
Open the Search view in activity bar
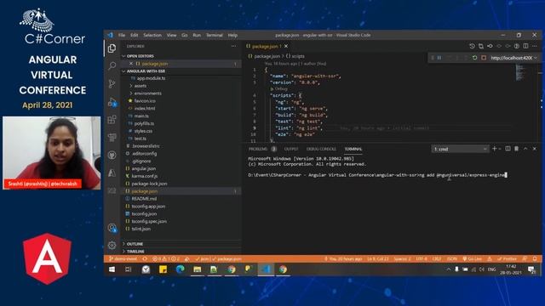point(112,65)
